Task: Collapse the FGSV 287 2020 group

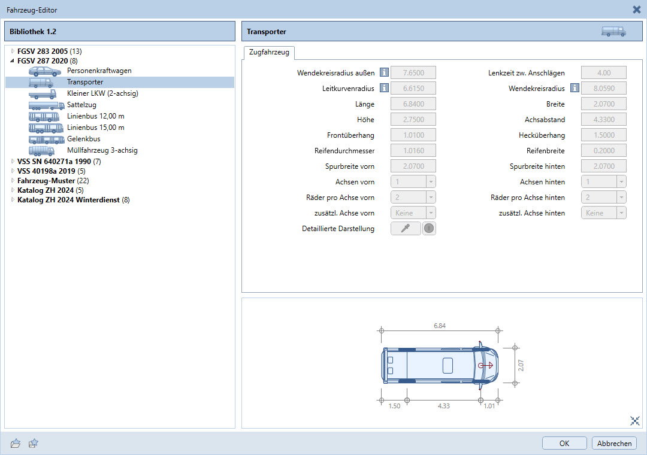Action: coord(12,60)
